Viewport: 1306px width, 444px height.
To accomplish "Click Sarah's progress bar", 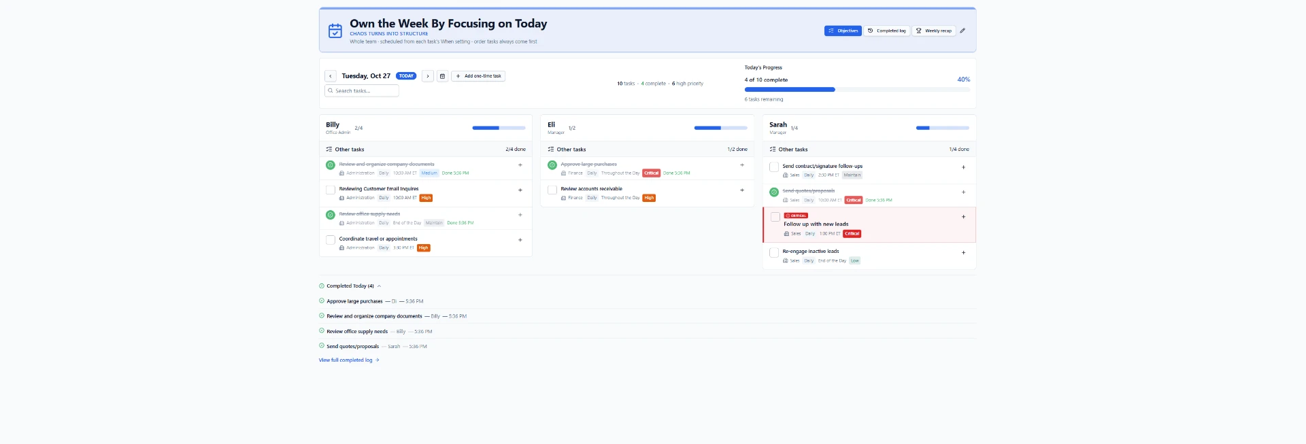I will point(943,128).
